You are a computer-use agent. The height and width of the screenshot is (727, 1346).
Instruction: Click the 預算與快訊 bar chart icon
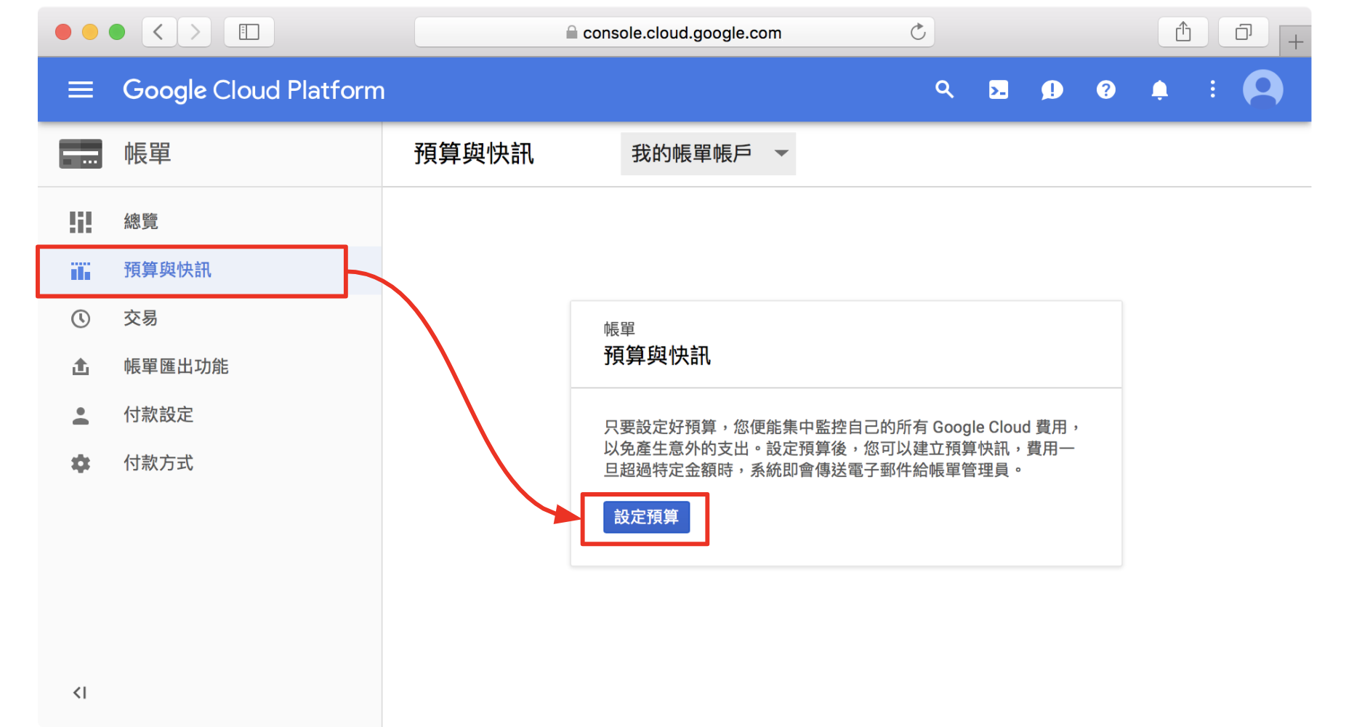81,271
